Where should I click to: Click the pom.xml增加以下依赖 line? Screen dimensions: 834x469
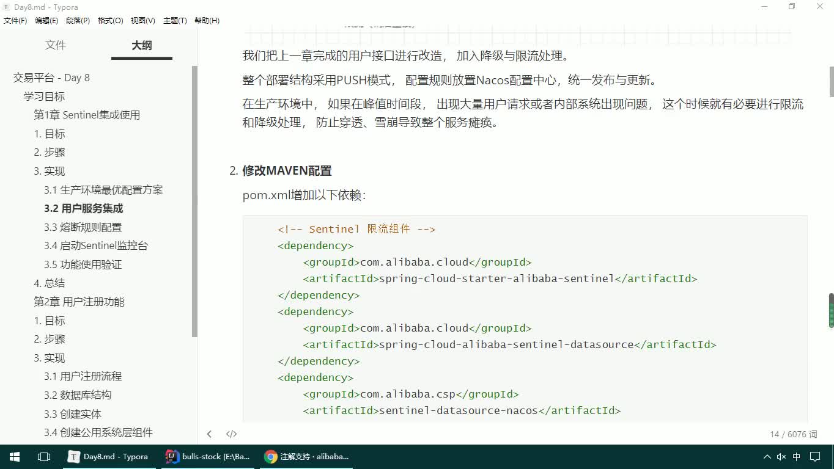click(304, 195)
